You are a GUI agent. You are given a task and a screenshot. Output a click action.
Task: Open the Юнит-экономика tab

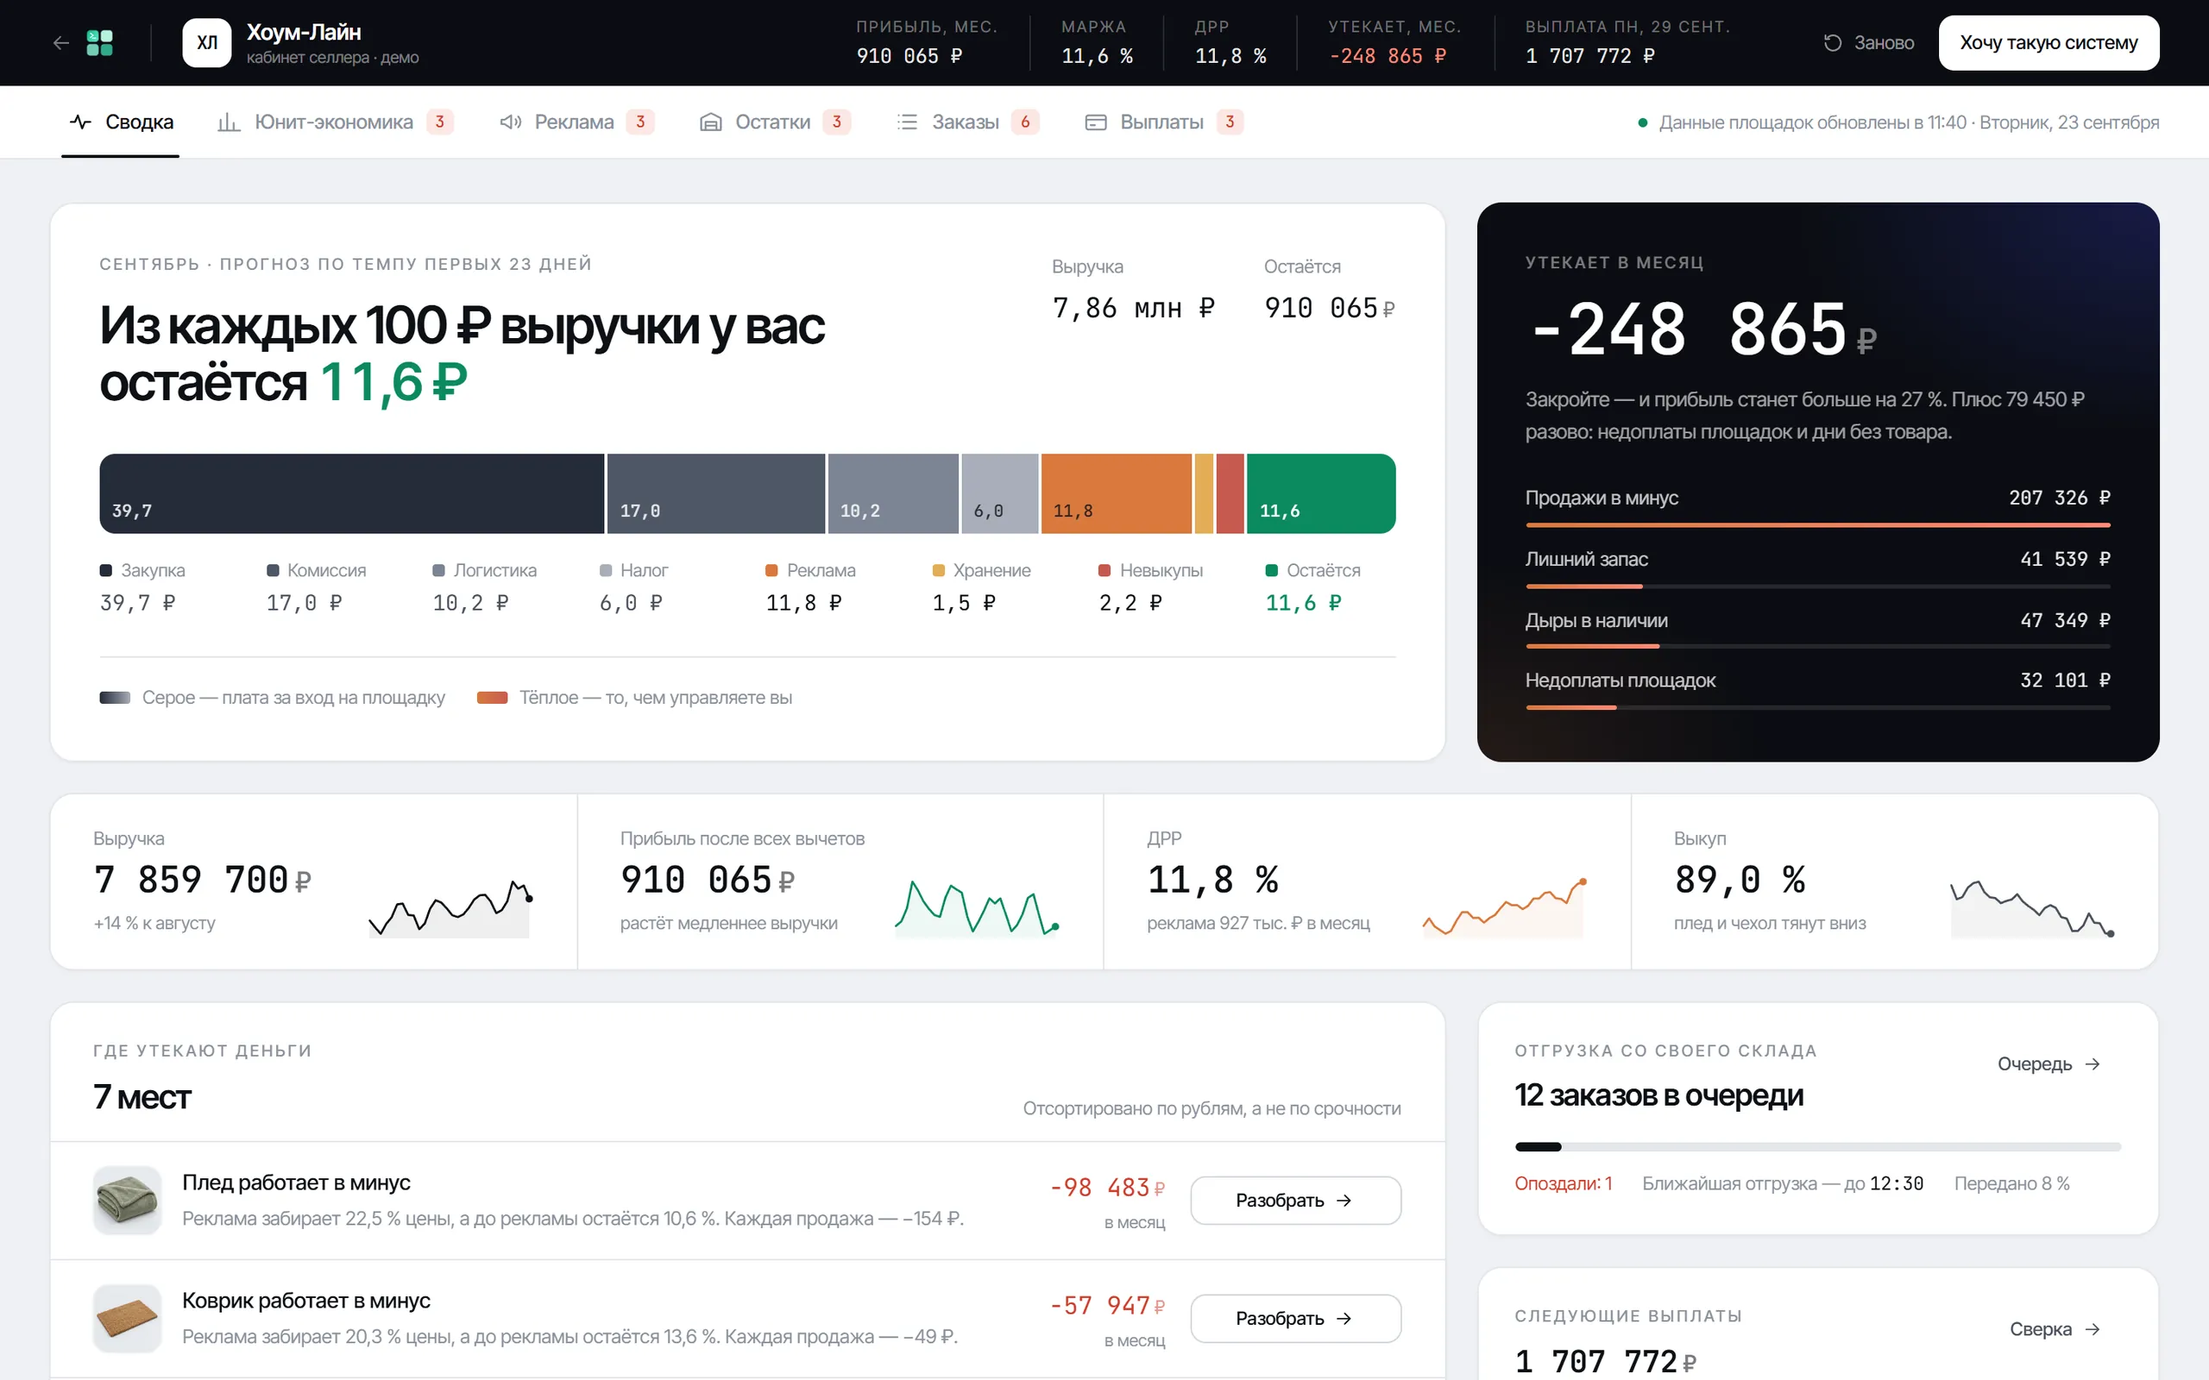[335, 122]
